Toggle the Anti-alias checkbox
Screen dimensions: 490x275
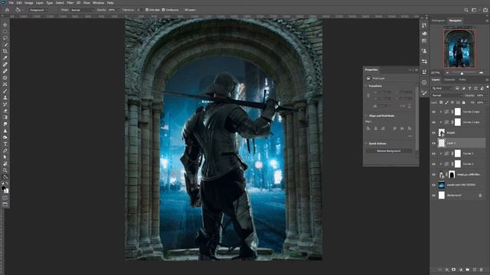tap(147, 10)
